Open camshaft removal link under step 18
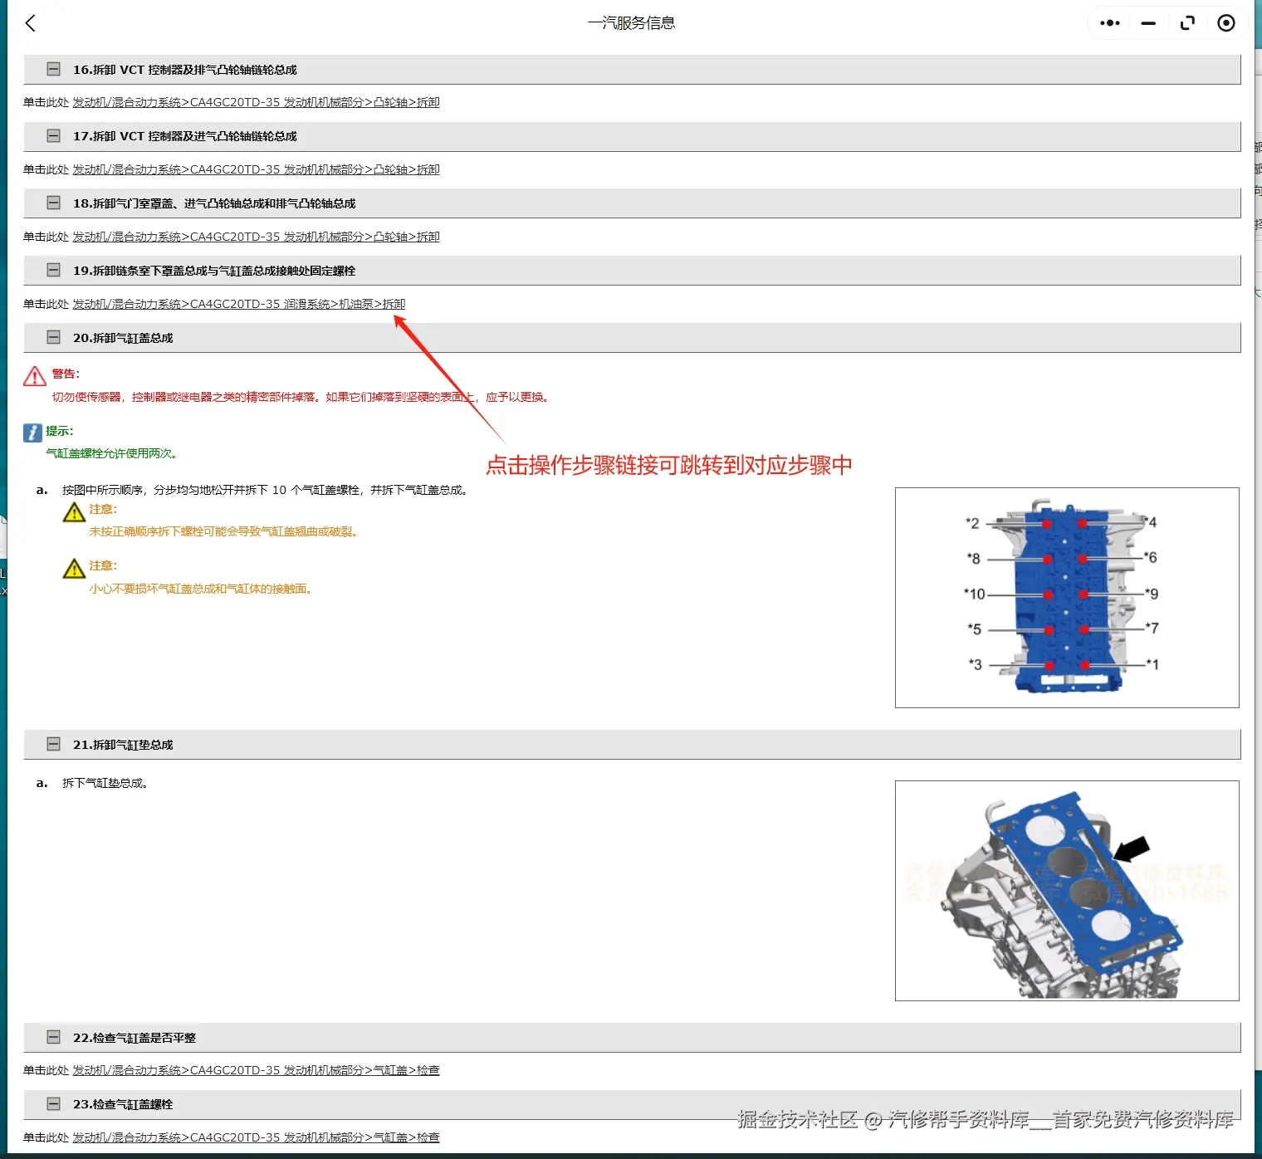Screen dimensions: 1262x1159 coord(256,237)
